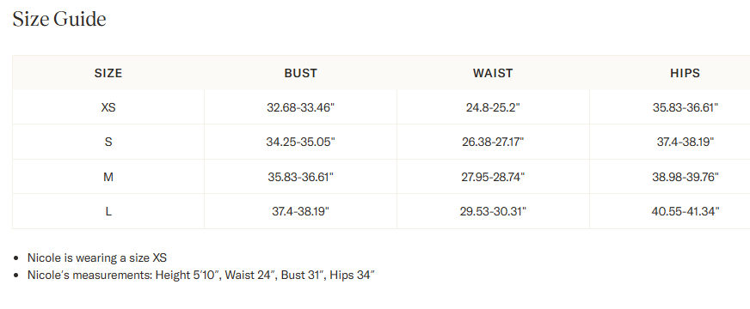Click L hips value 40.55-41.34"

[x=685, y=211]
